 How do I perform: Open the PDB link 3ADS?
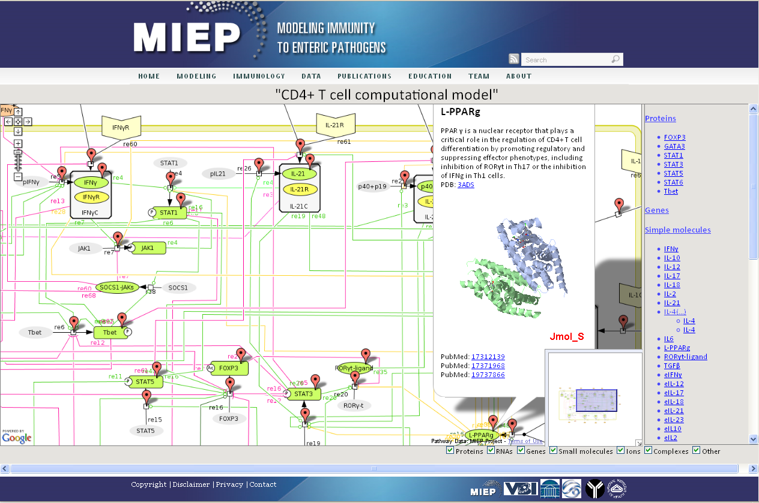tap(465, 185)
